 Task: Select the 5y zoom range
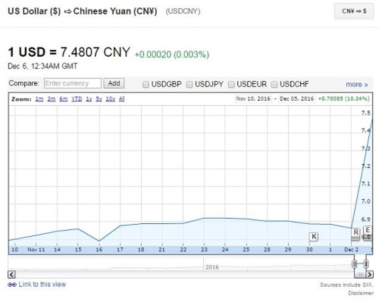(99, 99)
